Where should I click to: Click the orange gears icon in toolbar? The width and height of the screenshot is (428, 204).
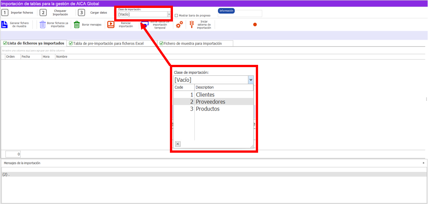[x=180, y=25]
